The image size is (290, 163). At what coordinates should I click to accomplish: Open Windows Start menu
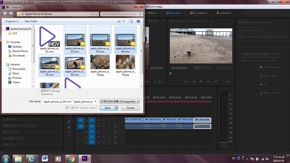[6, 159]
